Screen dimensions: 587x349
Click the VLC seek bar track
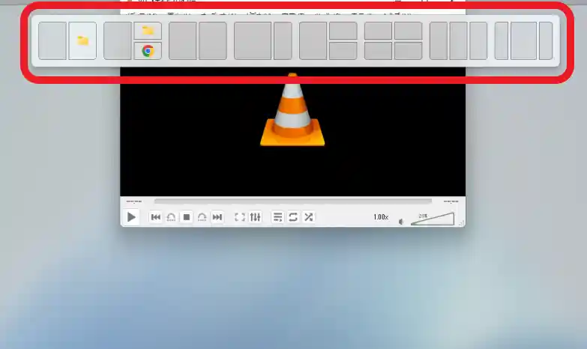pos(293,201)
